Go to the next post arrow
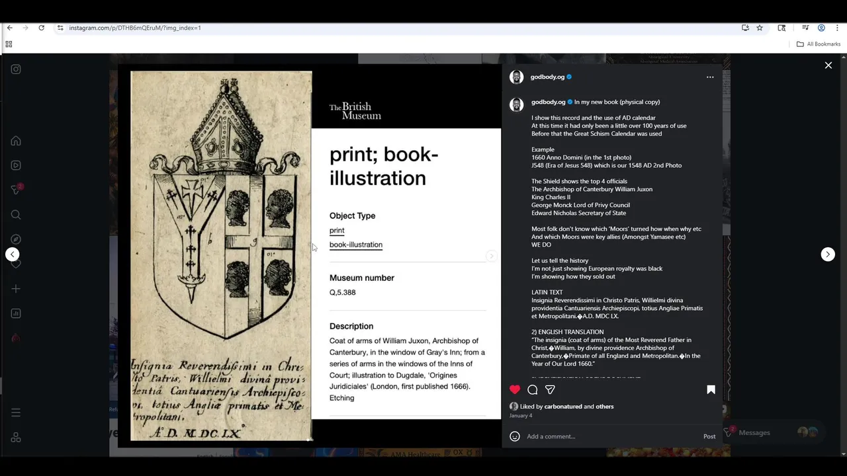The image size is (847, 476). click(828, 255)
